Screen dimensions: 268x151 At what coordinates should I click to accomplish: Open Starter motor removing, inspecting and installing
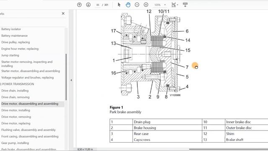pyautogui.click(x=27, y=64)
